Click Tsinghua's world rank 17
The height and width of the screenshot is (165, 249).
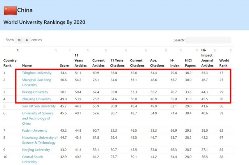(221, 73)
